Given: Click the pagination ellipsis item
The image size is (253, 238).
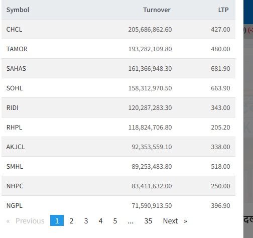Looking at the screenshot, I should click(131, 221).
